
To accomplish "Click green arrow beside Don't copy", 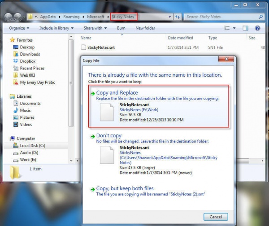I will 93,136.
